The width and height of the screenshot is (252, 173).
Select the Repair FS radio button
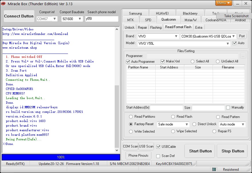coord(214,131)
